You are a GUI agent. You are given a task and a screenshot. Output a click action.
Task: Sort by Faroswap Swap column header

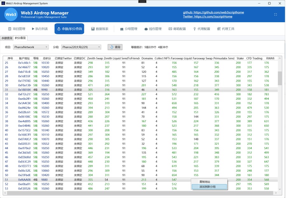(x=202, y=58)
